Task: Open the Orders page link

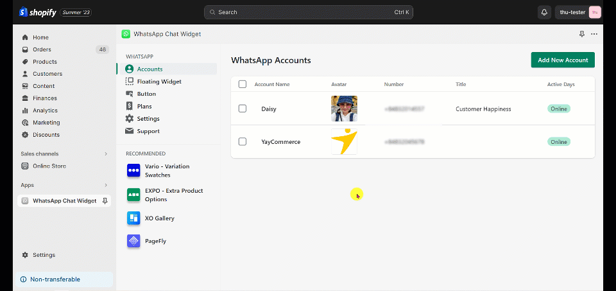Action: point(42,49)
